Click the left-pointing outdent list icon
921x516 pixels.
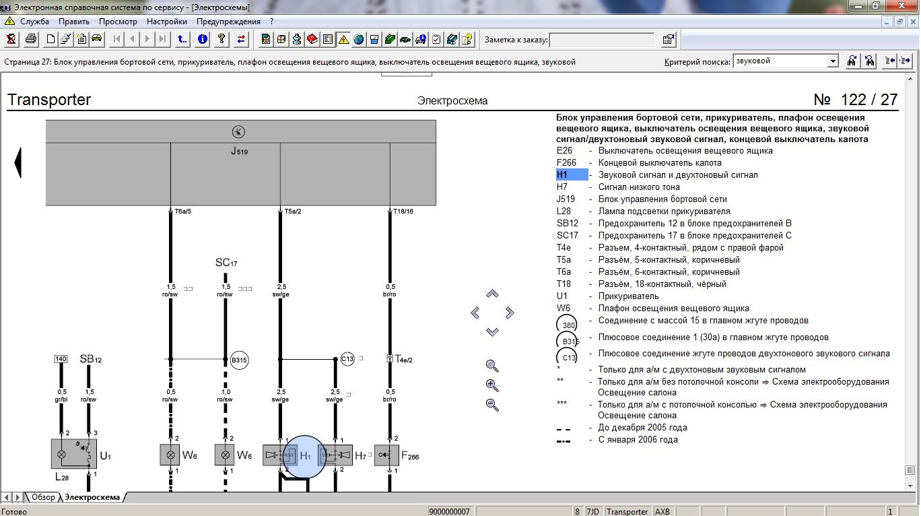pos(890,61)
